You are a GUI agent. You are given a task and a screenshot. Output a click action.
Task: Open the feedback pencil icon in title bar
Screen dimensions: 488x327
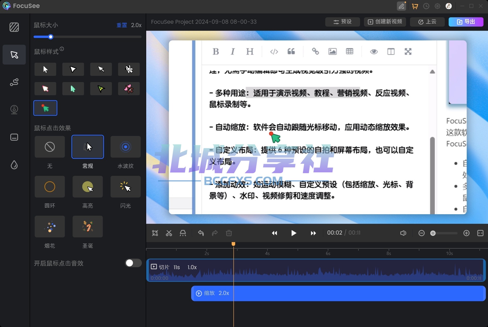401,6
